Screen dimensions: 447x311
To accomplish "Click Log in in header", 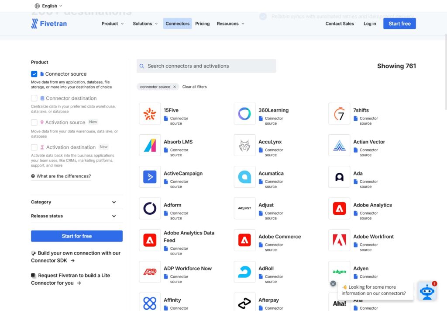I will (x=370, y=24).
